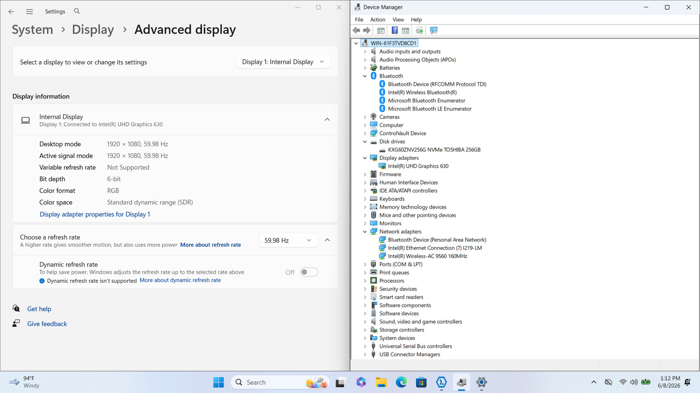Select KXG60ZNV256G NVMe TOSHIBA 256GB drive

tap(434, 150)
